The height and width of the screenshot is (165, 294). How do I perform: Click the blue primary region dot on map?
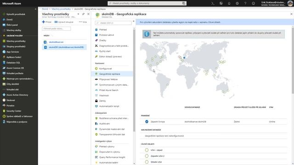184,58
